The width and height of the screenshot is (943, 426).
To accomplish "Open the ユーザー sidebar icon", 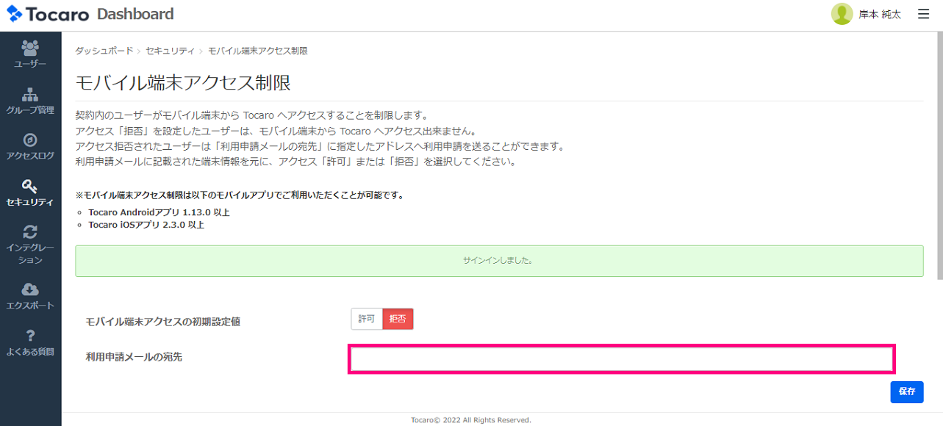I will click(x=30, y=48).
